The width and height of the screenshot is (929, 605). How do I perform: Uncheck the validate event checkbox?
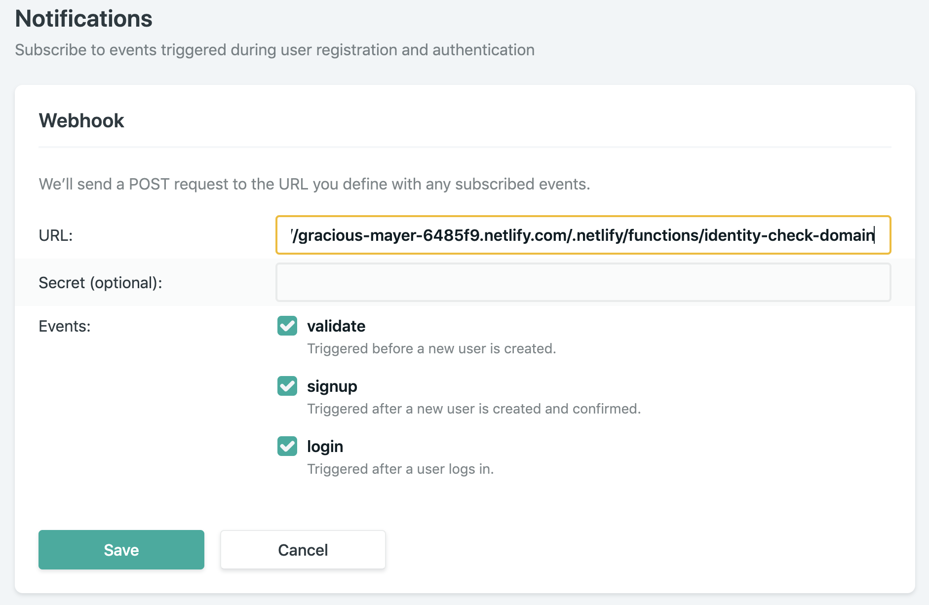pos(287,326)
